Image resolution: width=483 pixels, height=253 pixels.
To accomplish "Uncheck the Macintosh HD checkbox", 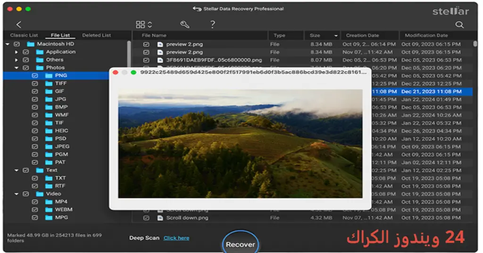I will [17, 44].
